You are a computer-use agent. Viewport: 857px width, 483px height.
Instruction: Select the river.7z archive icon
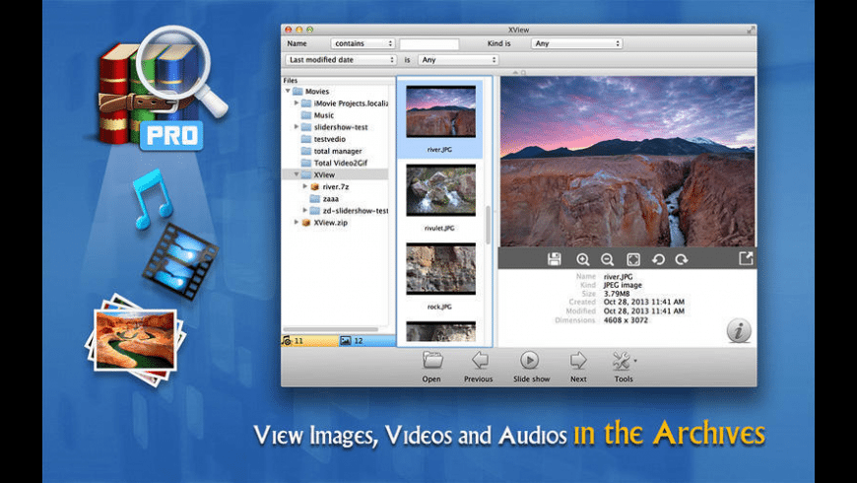click(315, 186)
